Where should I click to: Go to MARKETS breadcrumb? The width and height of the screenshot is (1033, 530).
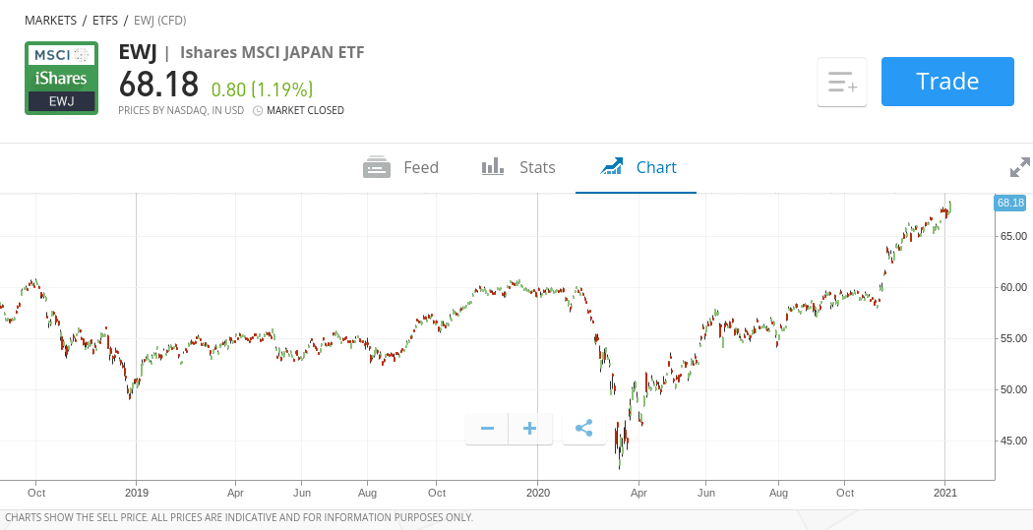[51, 21]
